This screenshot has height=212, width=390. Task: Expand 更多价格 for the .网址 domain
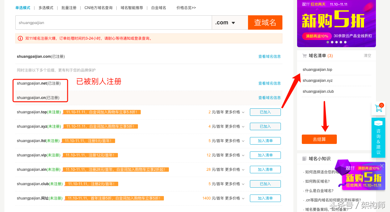click(x=235, y=198)
